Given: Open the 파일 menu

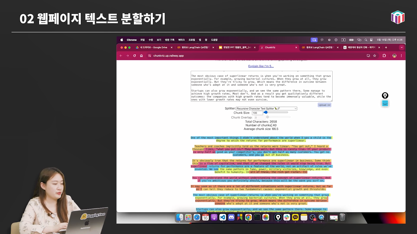Looking at the screenshot, I should point(142,40).
